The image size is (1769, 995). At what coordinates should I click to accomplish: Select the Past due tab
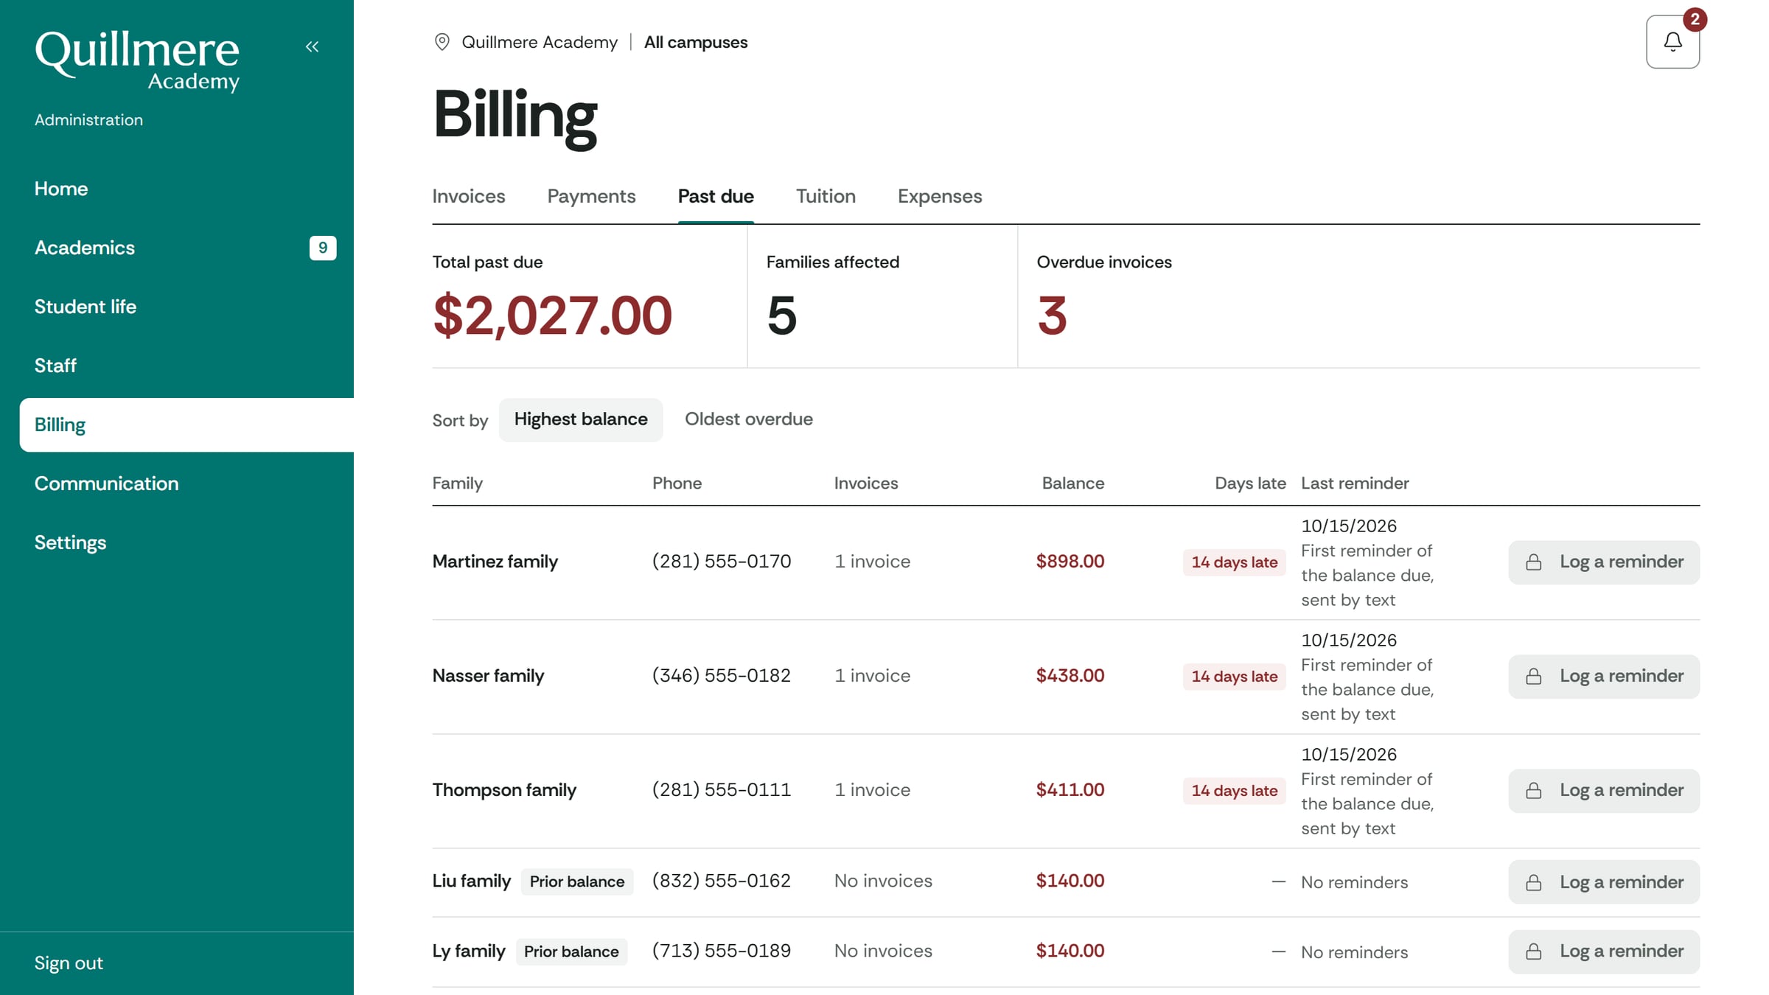[x=716, y=196]
